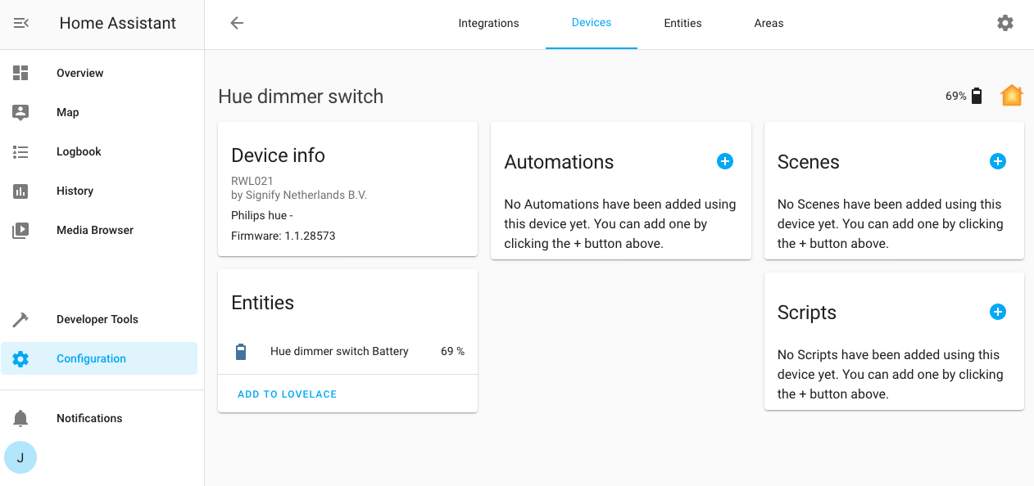Click the Notifications bell icon

(x=20, y=418)
